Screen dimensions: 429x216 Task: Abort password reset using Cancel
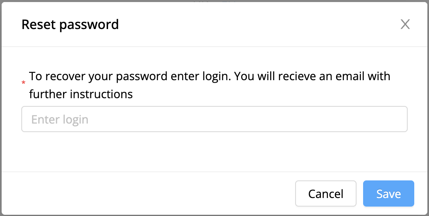click(325, 193)
